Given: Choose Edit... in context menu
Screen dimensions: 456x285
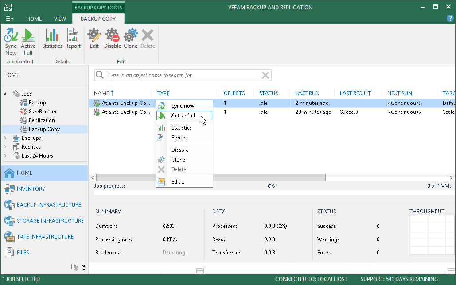Looking at the screenshot, I should 184,182.
